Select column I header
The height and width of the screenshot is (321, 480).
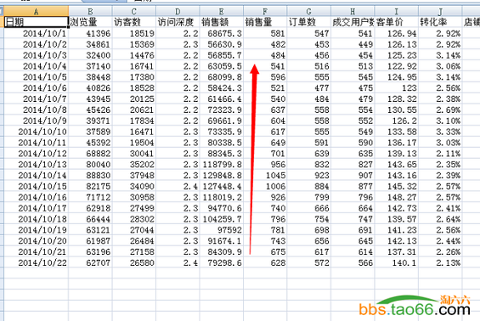397,11
